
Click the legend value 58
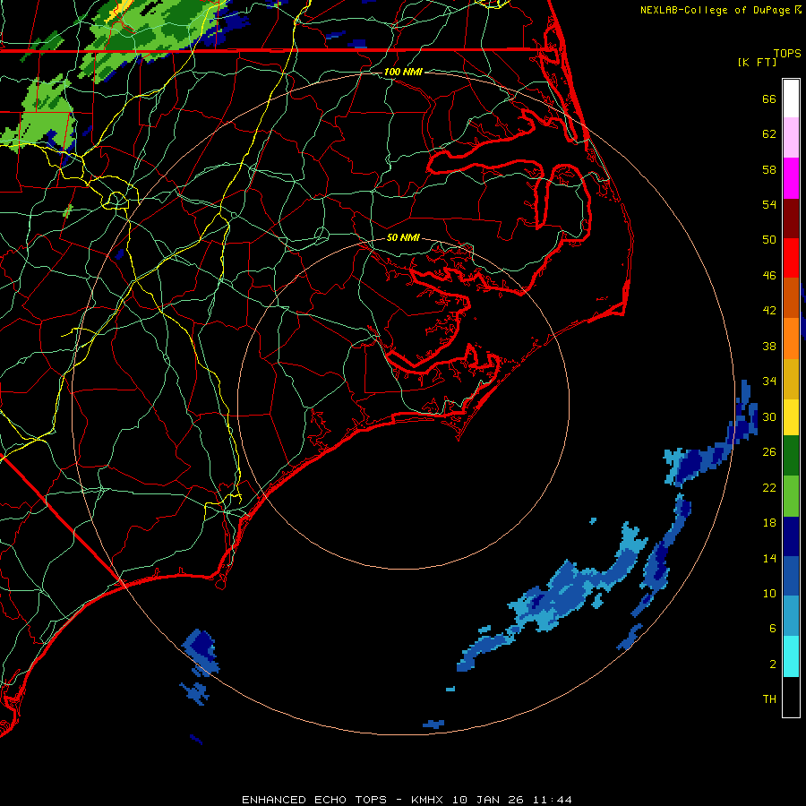(769, 169)
